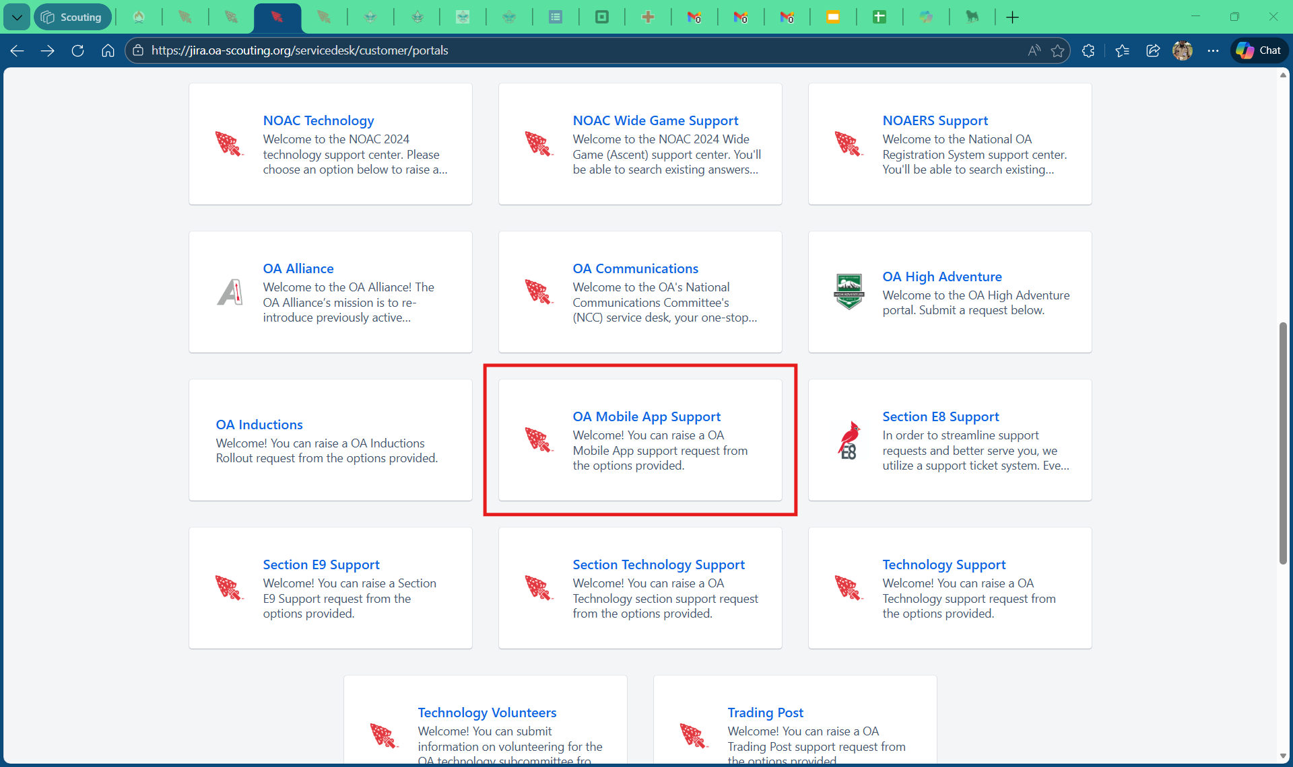Viewport: 1293px width, 767px height.
Task: Click the OA Alliance letter A logo
Action: [230, 291]
